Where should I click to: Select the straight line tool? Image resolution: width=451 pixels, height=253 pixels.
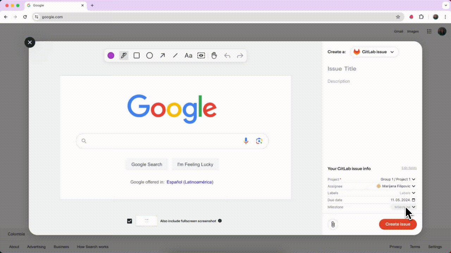[175, 56]
